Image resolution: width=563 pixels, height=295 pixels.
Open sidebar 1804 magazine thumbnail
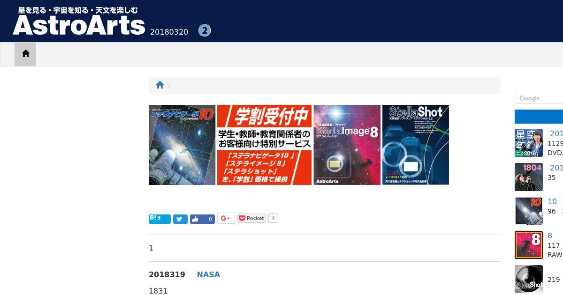(529, 177)
